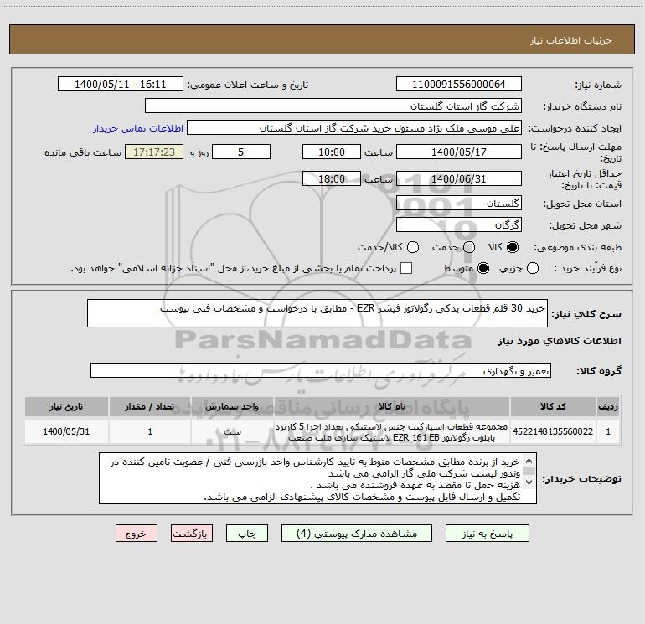Select the متوسط purchase type radio
The width and height of the screenshot is (645, 624).
(x=483, y=268)
